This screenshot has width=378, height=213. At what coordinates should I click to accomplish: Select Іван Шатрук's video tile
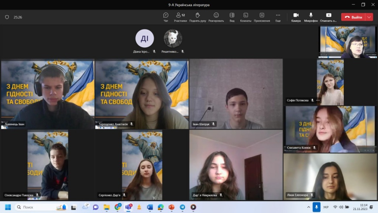[236, 94]
